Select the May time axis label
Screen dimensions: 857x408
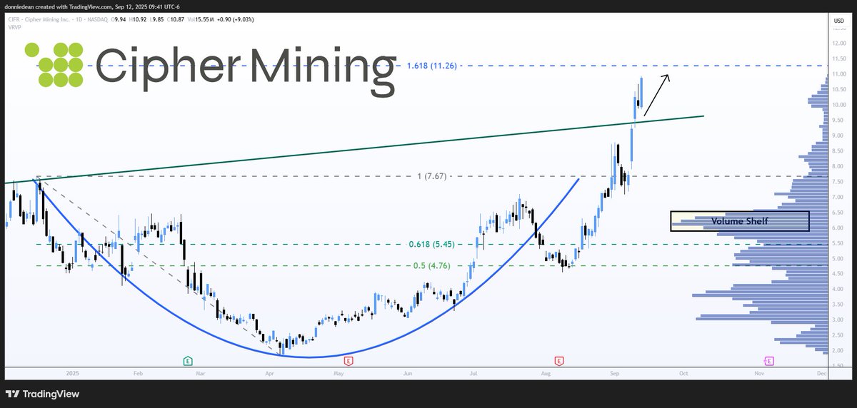click(339, 372)
